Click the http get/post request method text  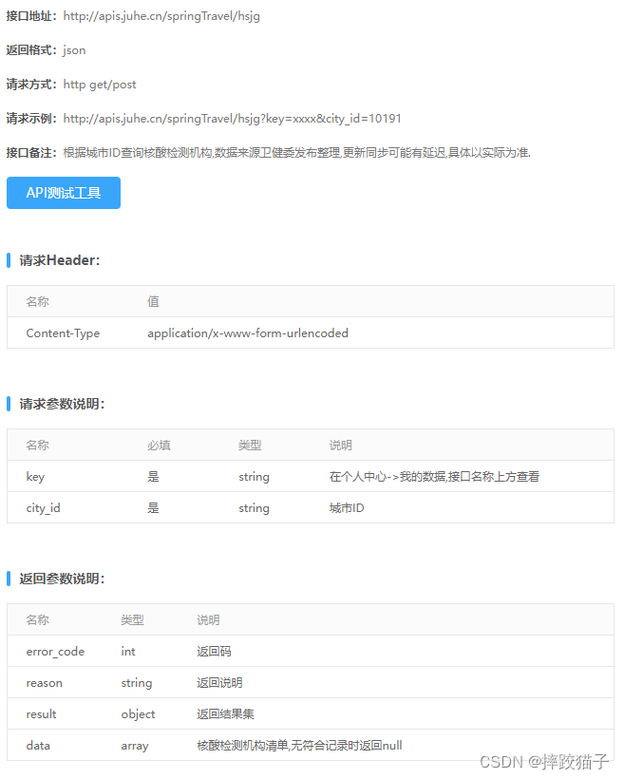click(x=100, y=85)
